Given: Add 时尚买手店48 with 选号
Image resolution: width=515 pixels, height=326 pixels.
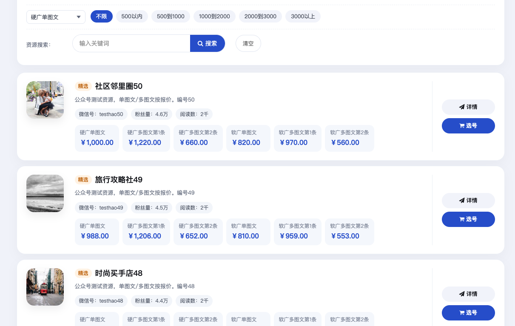Looking at the screenshot, I should click(x=468, y=313).
